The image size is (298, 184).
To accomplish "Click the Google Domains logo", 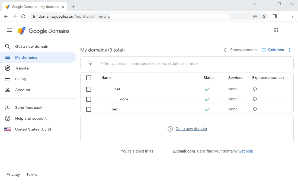I will tap(43, 31).
